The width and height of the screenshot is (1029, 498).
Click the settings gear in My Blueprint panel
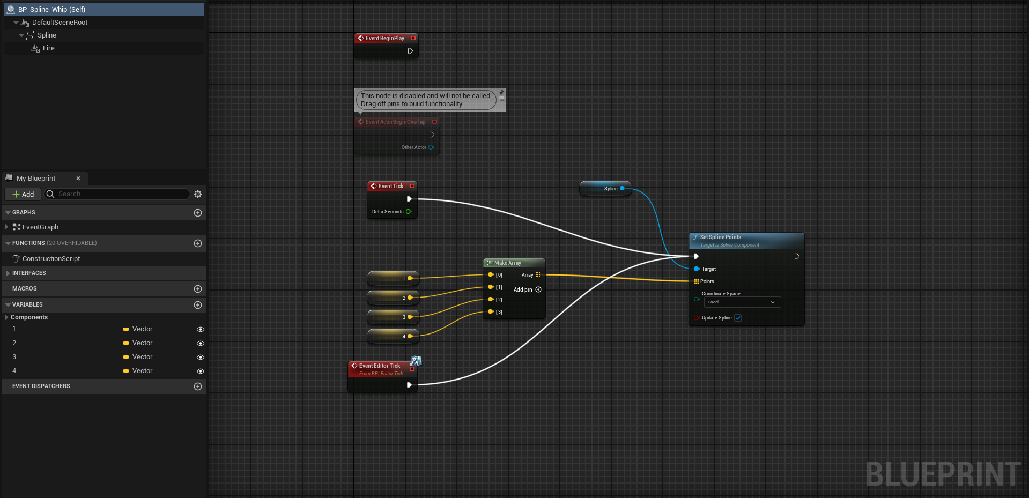click(198, 194)
